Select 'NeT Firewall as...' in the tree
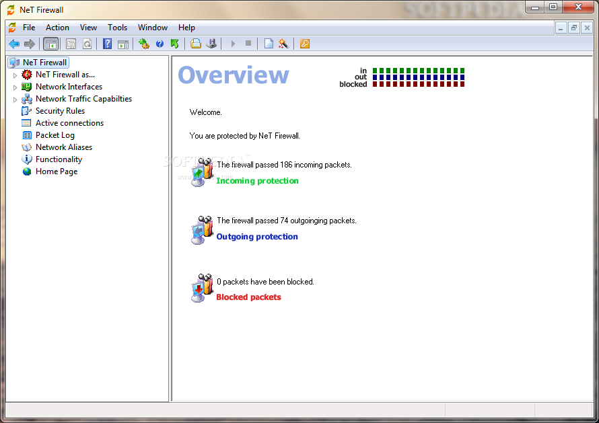This screenshot has height=423, width=599. point(65,75)
